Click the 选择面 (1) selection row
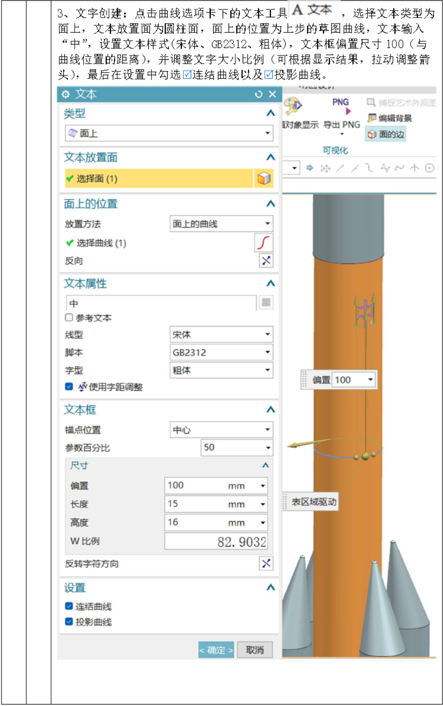Screen dimensions: 443x706 (x=159, y=179)
